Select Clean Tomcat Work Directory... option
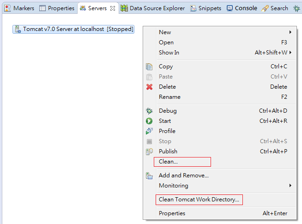The image size is (302, 224). 199,200
